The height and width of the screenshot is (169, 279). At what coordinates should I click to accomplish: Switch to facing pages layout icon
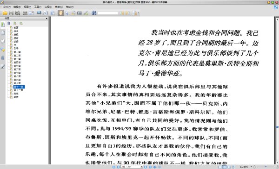tap(229, 167)
